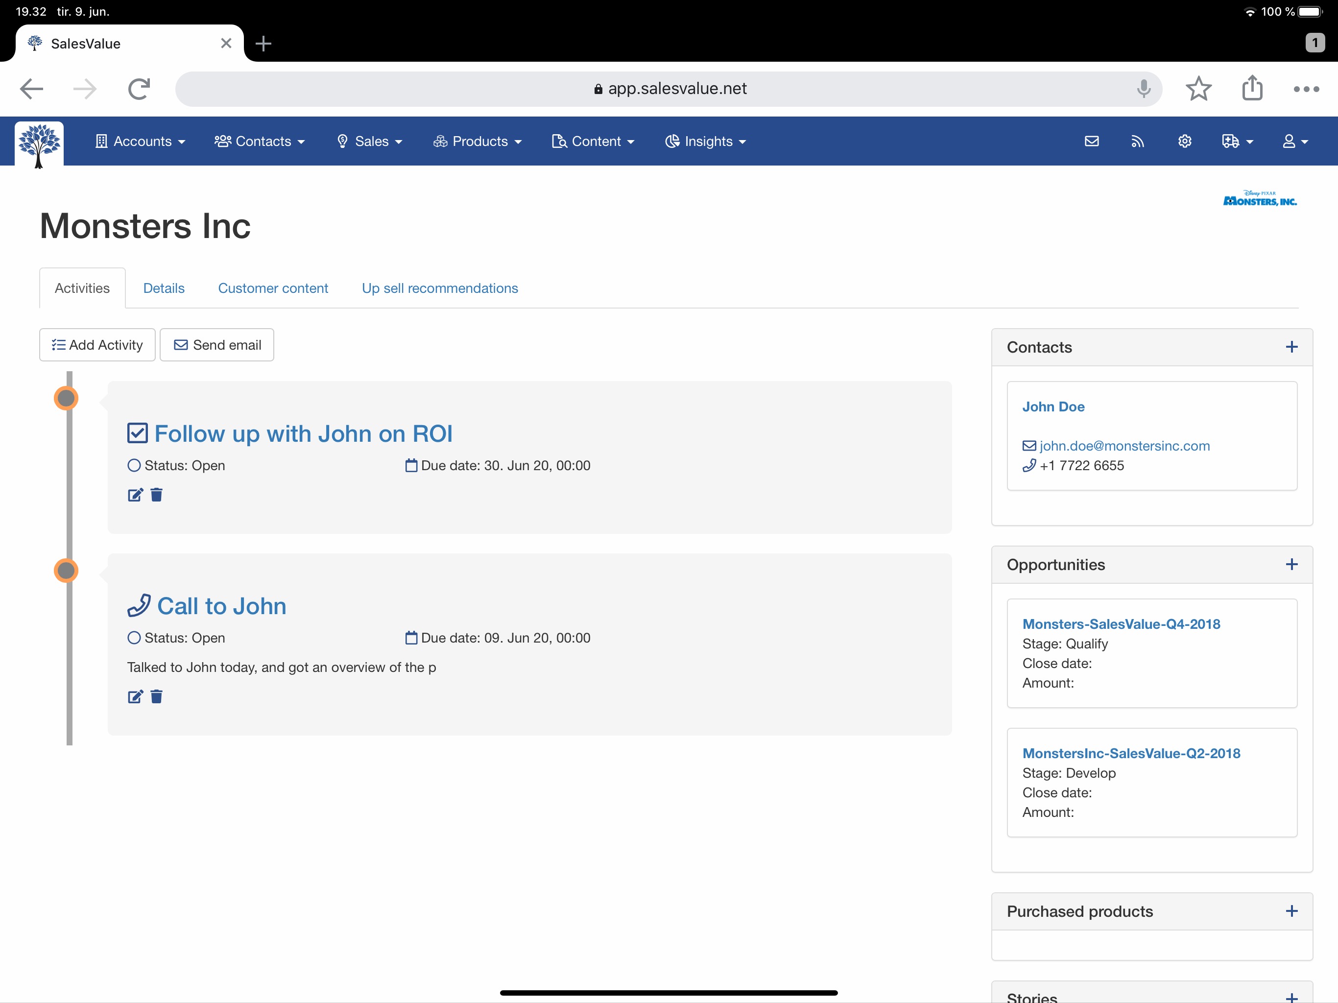Click the RSS feed icon

pyautogui.click(x=1137, y=142)
